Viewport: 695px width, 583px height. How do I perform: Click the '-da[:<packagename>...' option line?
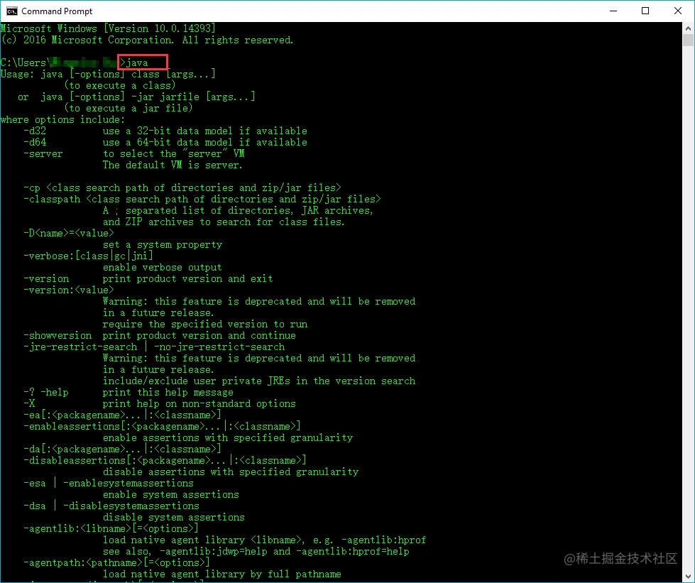coord(122,449)
